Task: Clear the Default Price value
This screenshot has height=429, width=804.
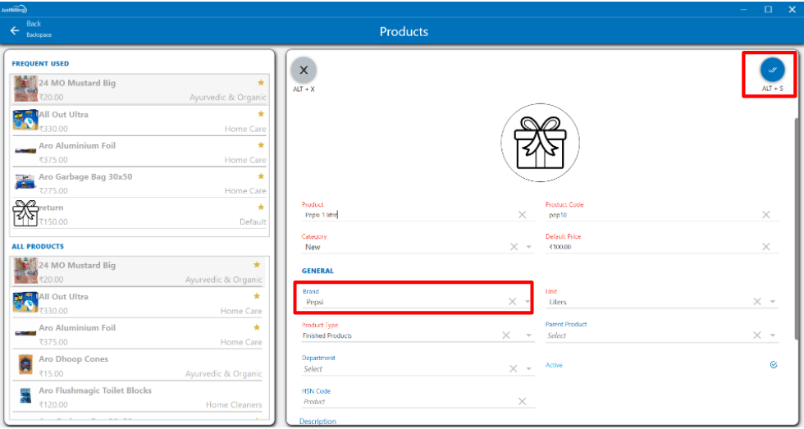Action: click(x=765, y=247)
